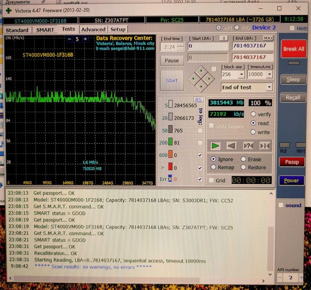
Task: Click the RS reset counters button
Action: click(198, 100)
